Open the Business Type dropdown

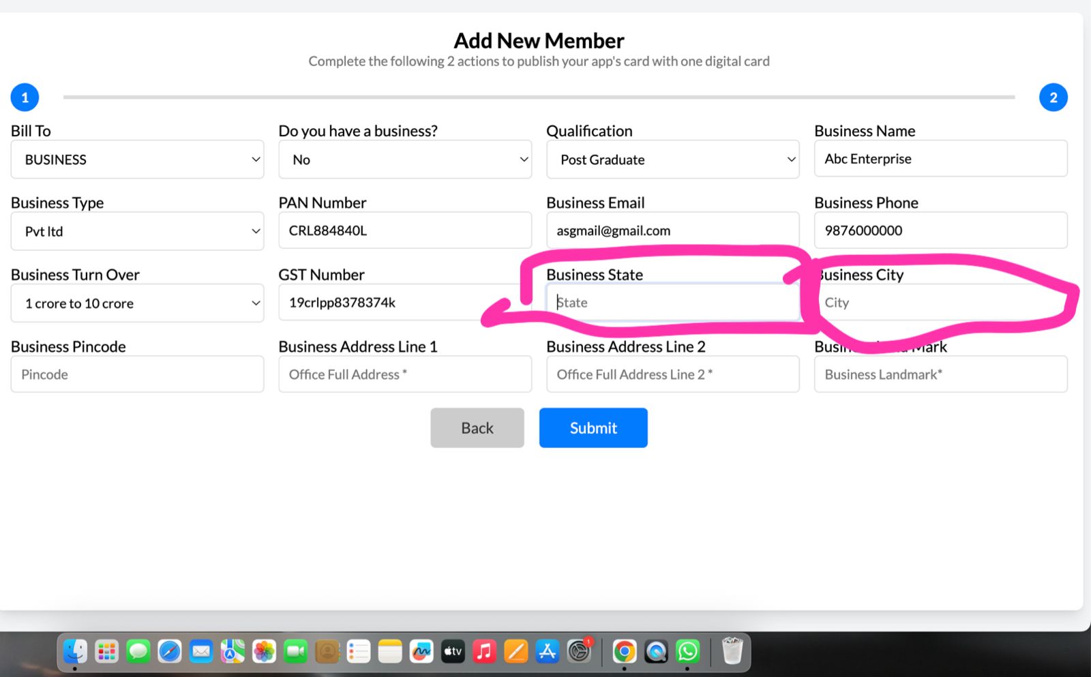point(137,231)
